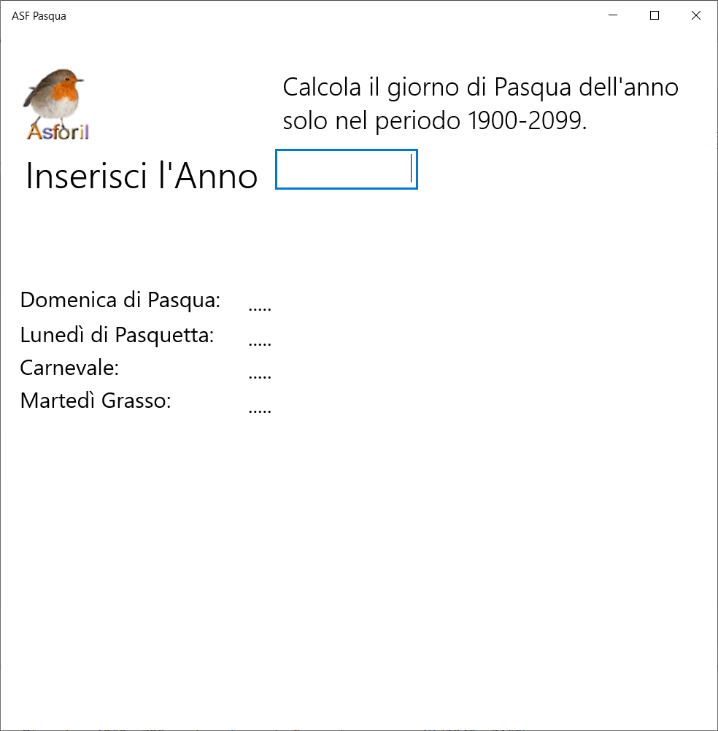Close the ASF Pasqua window
The height and width of the screenshot is (731, 718).
coord(695,15)
